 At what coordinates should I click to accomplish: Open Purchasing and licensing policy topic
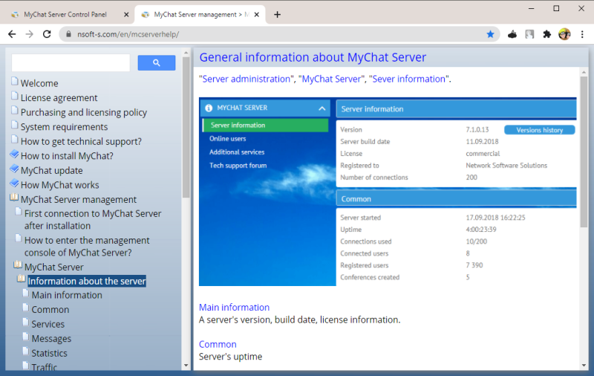click(x=84, y=112)
